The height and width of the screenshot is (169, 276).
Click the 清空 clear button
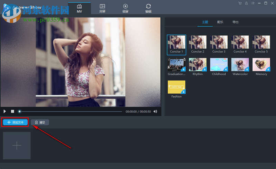(x=40, y=122)
